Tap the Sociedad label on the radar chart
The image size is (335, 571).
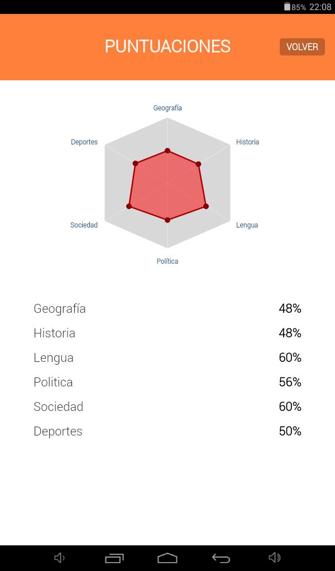(x=84, y=225)
